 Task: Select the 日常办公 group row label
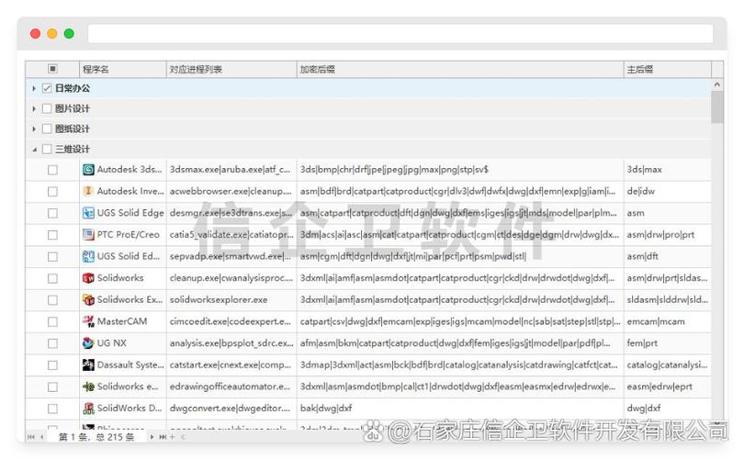pyautogui.click(x=73, y=88)
